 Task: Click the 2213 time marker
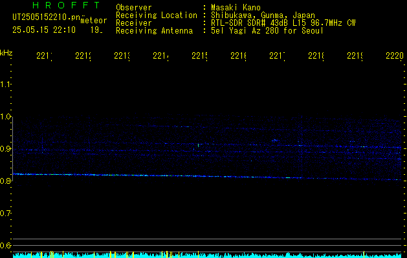tap(122, 56)
